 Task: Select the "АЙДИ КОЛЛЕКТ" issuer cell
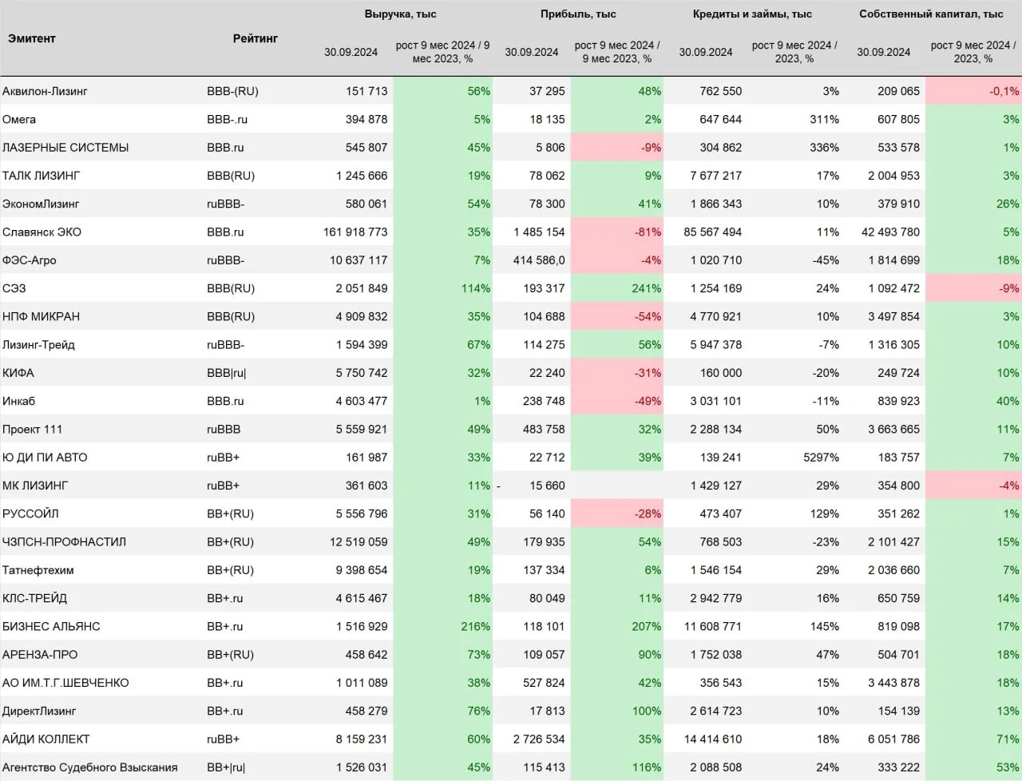tap(46, 739)
